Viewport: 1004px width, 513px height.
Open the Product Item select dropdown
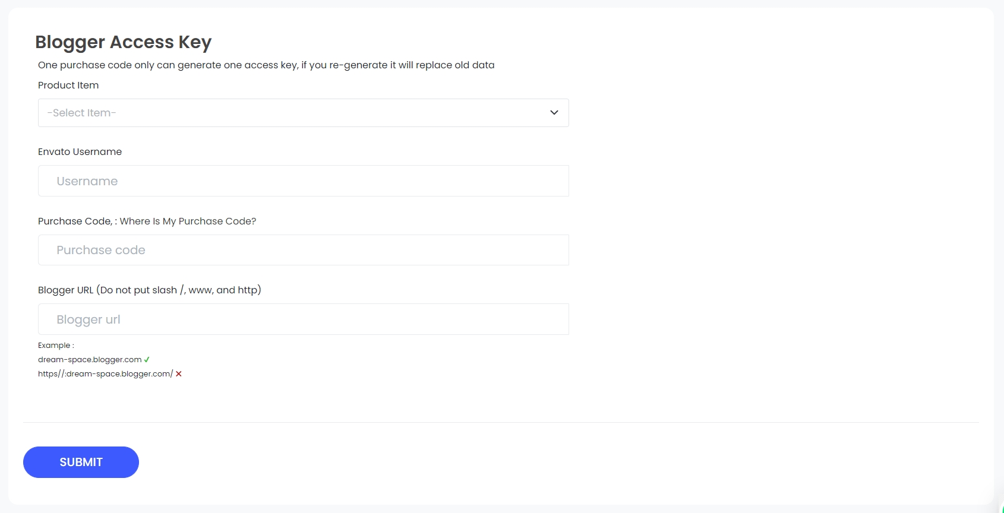(x=303, y=113)
